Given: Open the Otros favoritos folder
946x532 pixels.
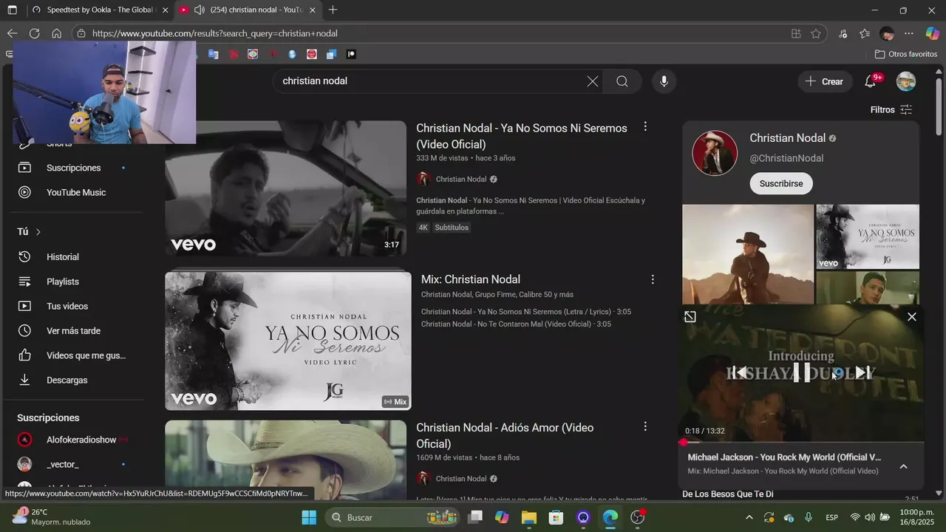Looking at the screenshot, I should click(906, 54).
